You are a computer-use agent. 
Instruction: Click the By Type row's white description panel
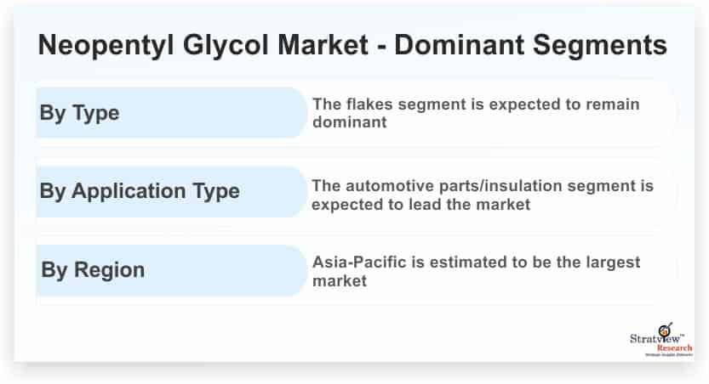point(492,113)
